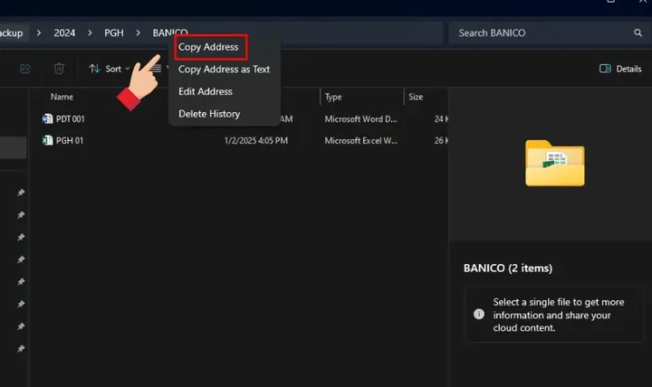Viewport: 652px width, 387px height.
Task: Click the Microsoft Excel W... type cell
Action: pyautogui.click(x=361, y=140)
